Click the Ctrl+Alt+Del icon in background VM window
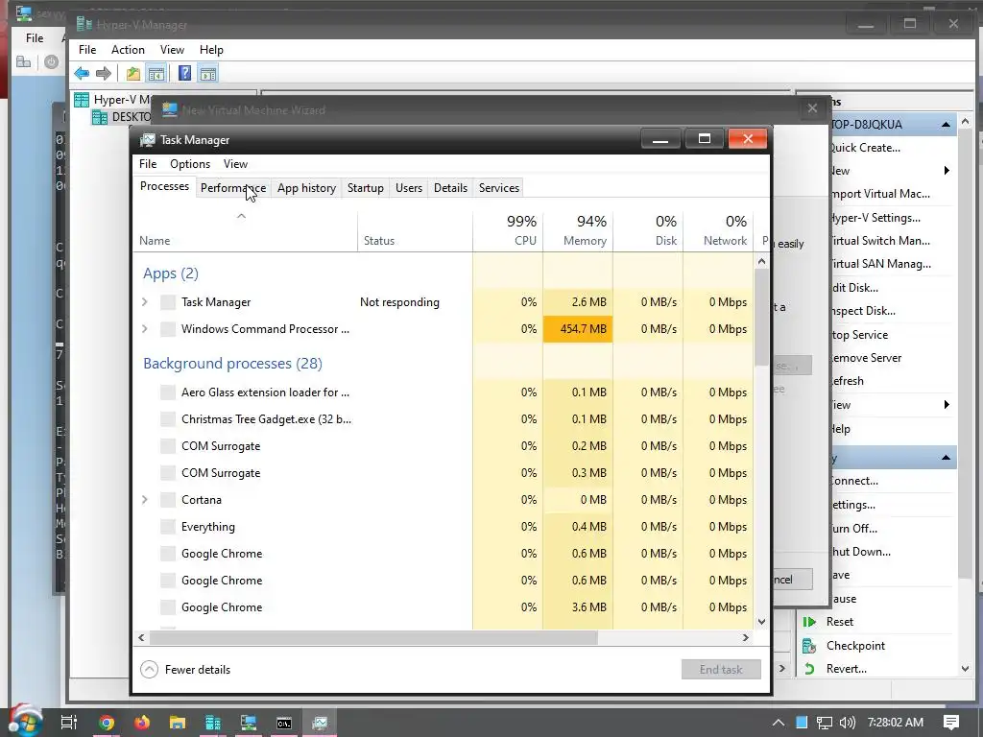983x737 pixels. point(24,61)
